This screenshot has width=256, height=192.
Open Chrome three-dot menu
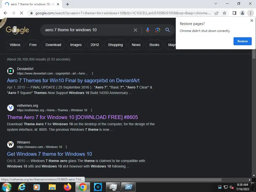[250, 13]
